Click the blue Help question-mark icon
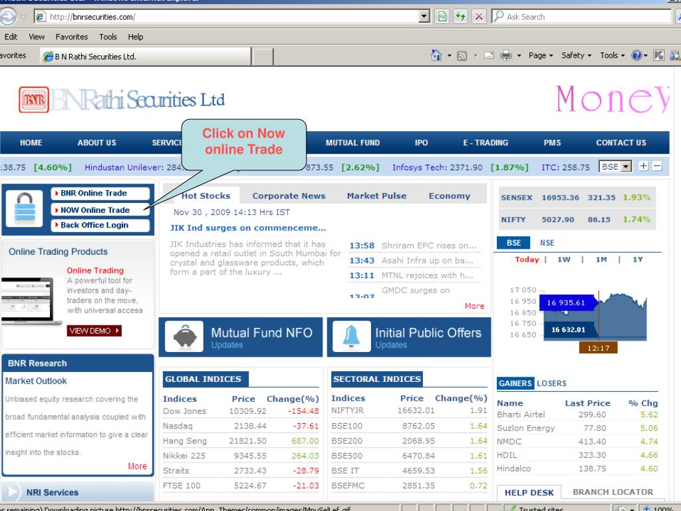The height and width of the screenshot is (511, 681). click(636, 55)
